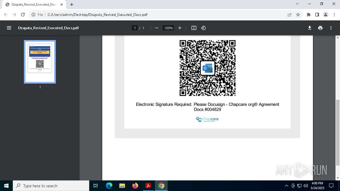Click the Dzapata_Revised_Executed_Docs.pdf title
The width and height of the screenshot is (340, 191).
(48, 28)
